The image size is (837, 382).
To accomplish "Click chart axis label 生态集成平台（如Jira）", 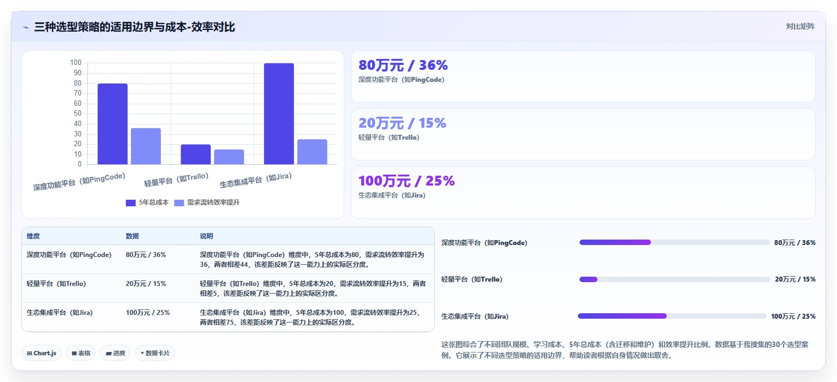I will pyautogui.click(x=255, y=180).
